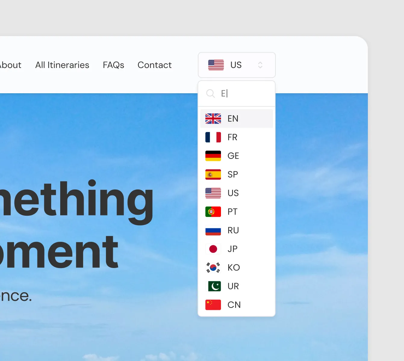Select the UR language option
404x361 pixels.
click(237, 286)
